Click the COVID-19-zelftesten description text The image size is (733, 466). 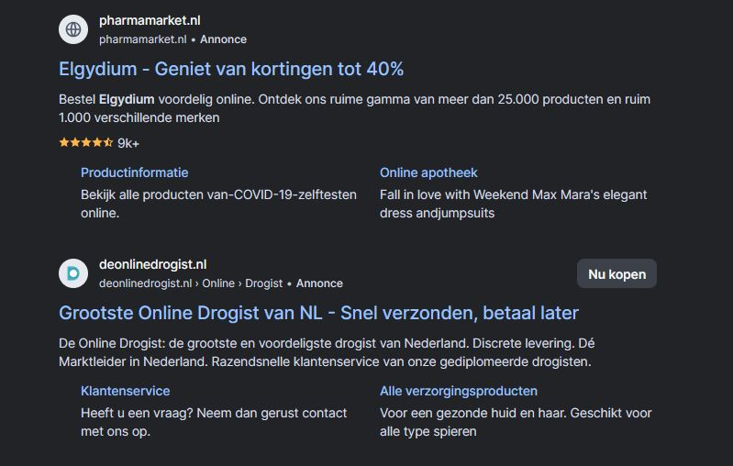coord(218,204)
